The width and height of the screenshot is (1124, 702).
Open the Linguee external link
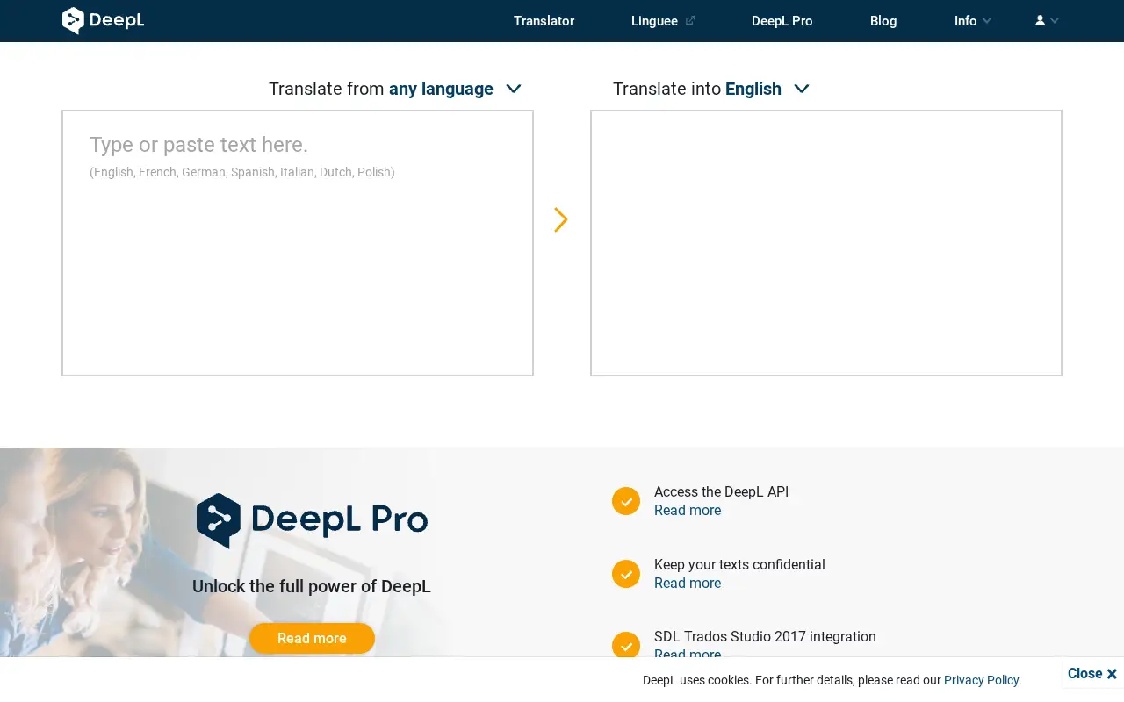[663, 21]
